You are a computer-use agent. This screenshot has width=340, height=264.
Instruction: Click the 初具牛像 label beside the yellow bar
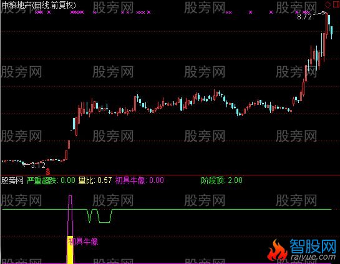[x=83, y=242]
